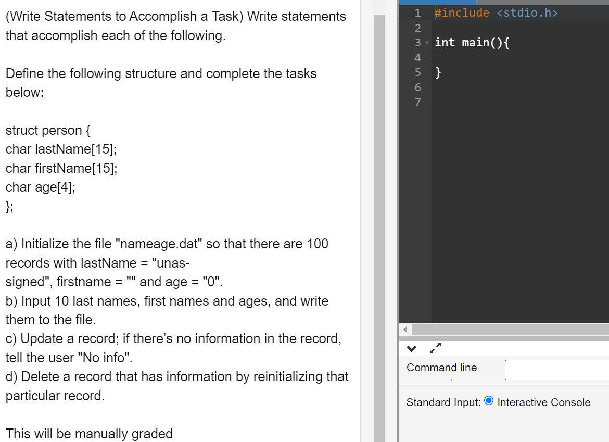Click the Command line label

tap(441, 368)
